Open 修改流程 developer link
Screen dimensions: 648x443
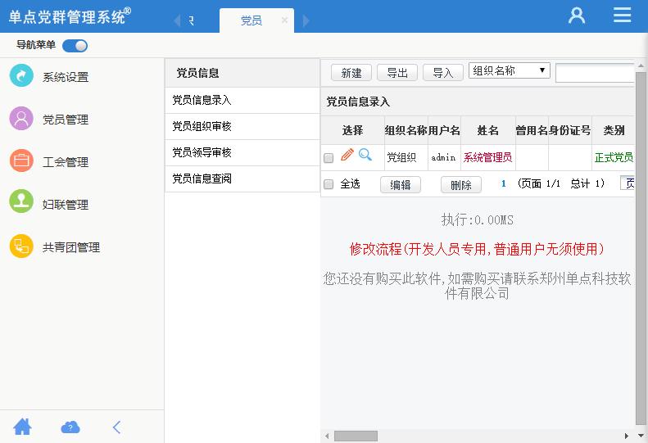tap(477, 249)
